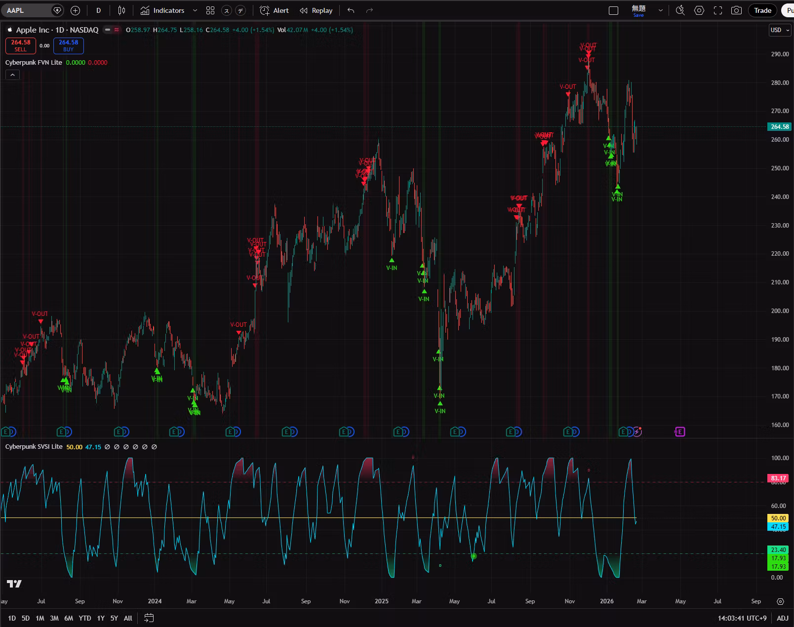Click the Apple Inc · 1D · NASDAQ title
Screen dimensions: 794x627
(57, 30)
